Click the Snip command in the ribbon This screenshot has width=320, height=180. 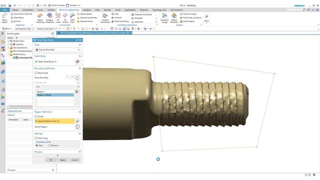point(115,14)
